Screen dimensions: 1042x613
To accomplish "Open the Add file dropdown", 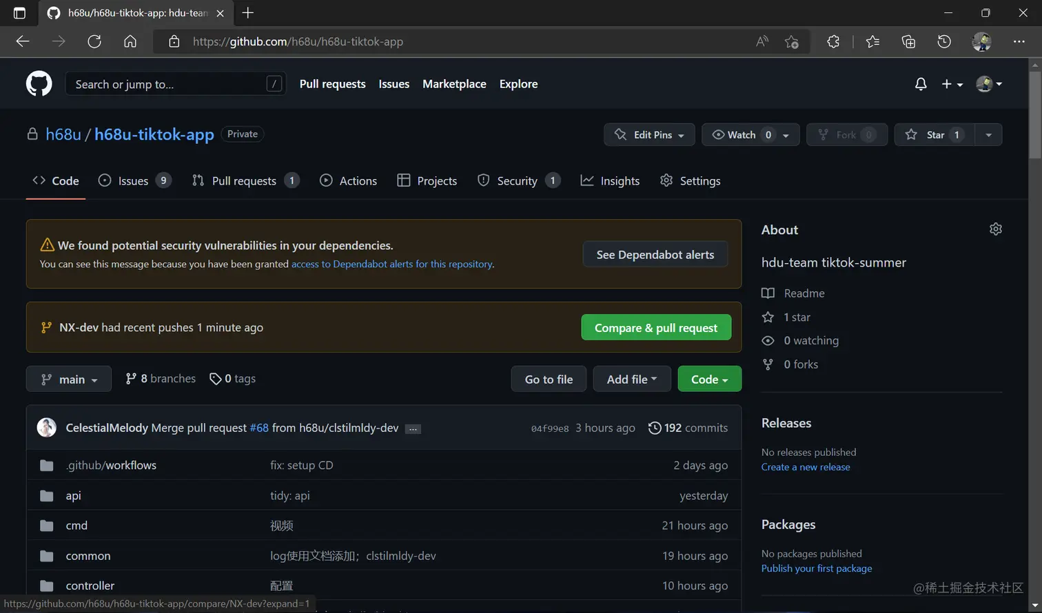I will [632, 379].
